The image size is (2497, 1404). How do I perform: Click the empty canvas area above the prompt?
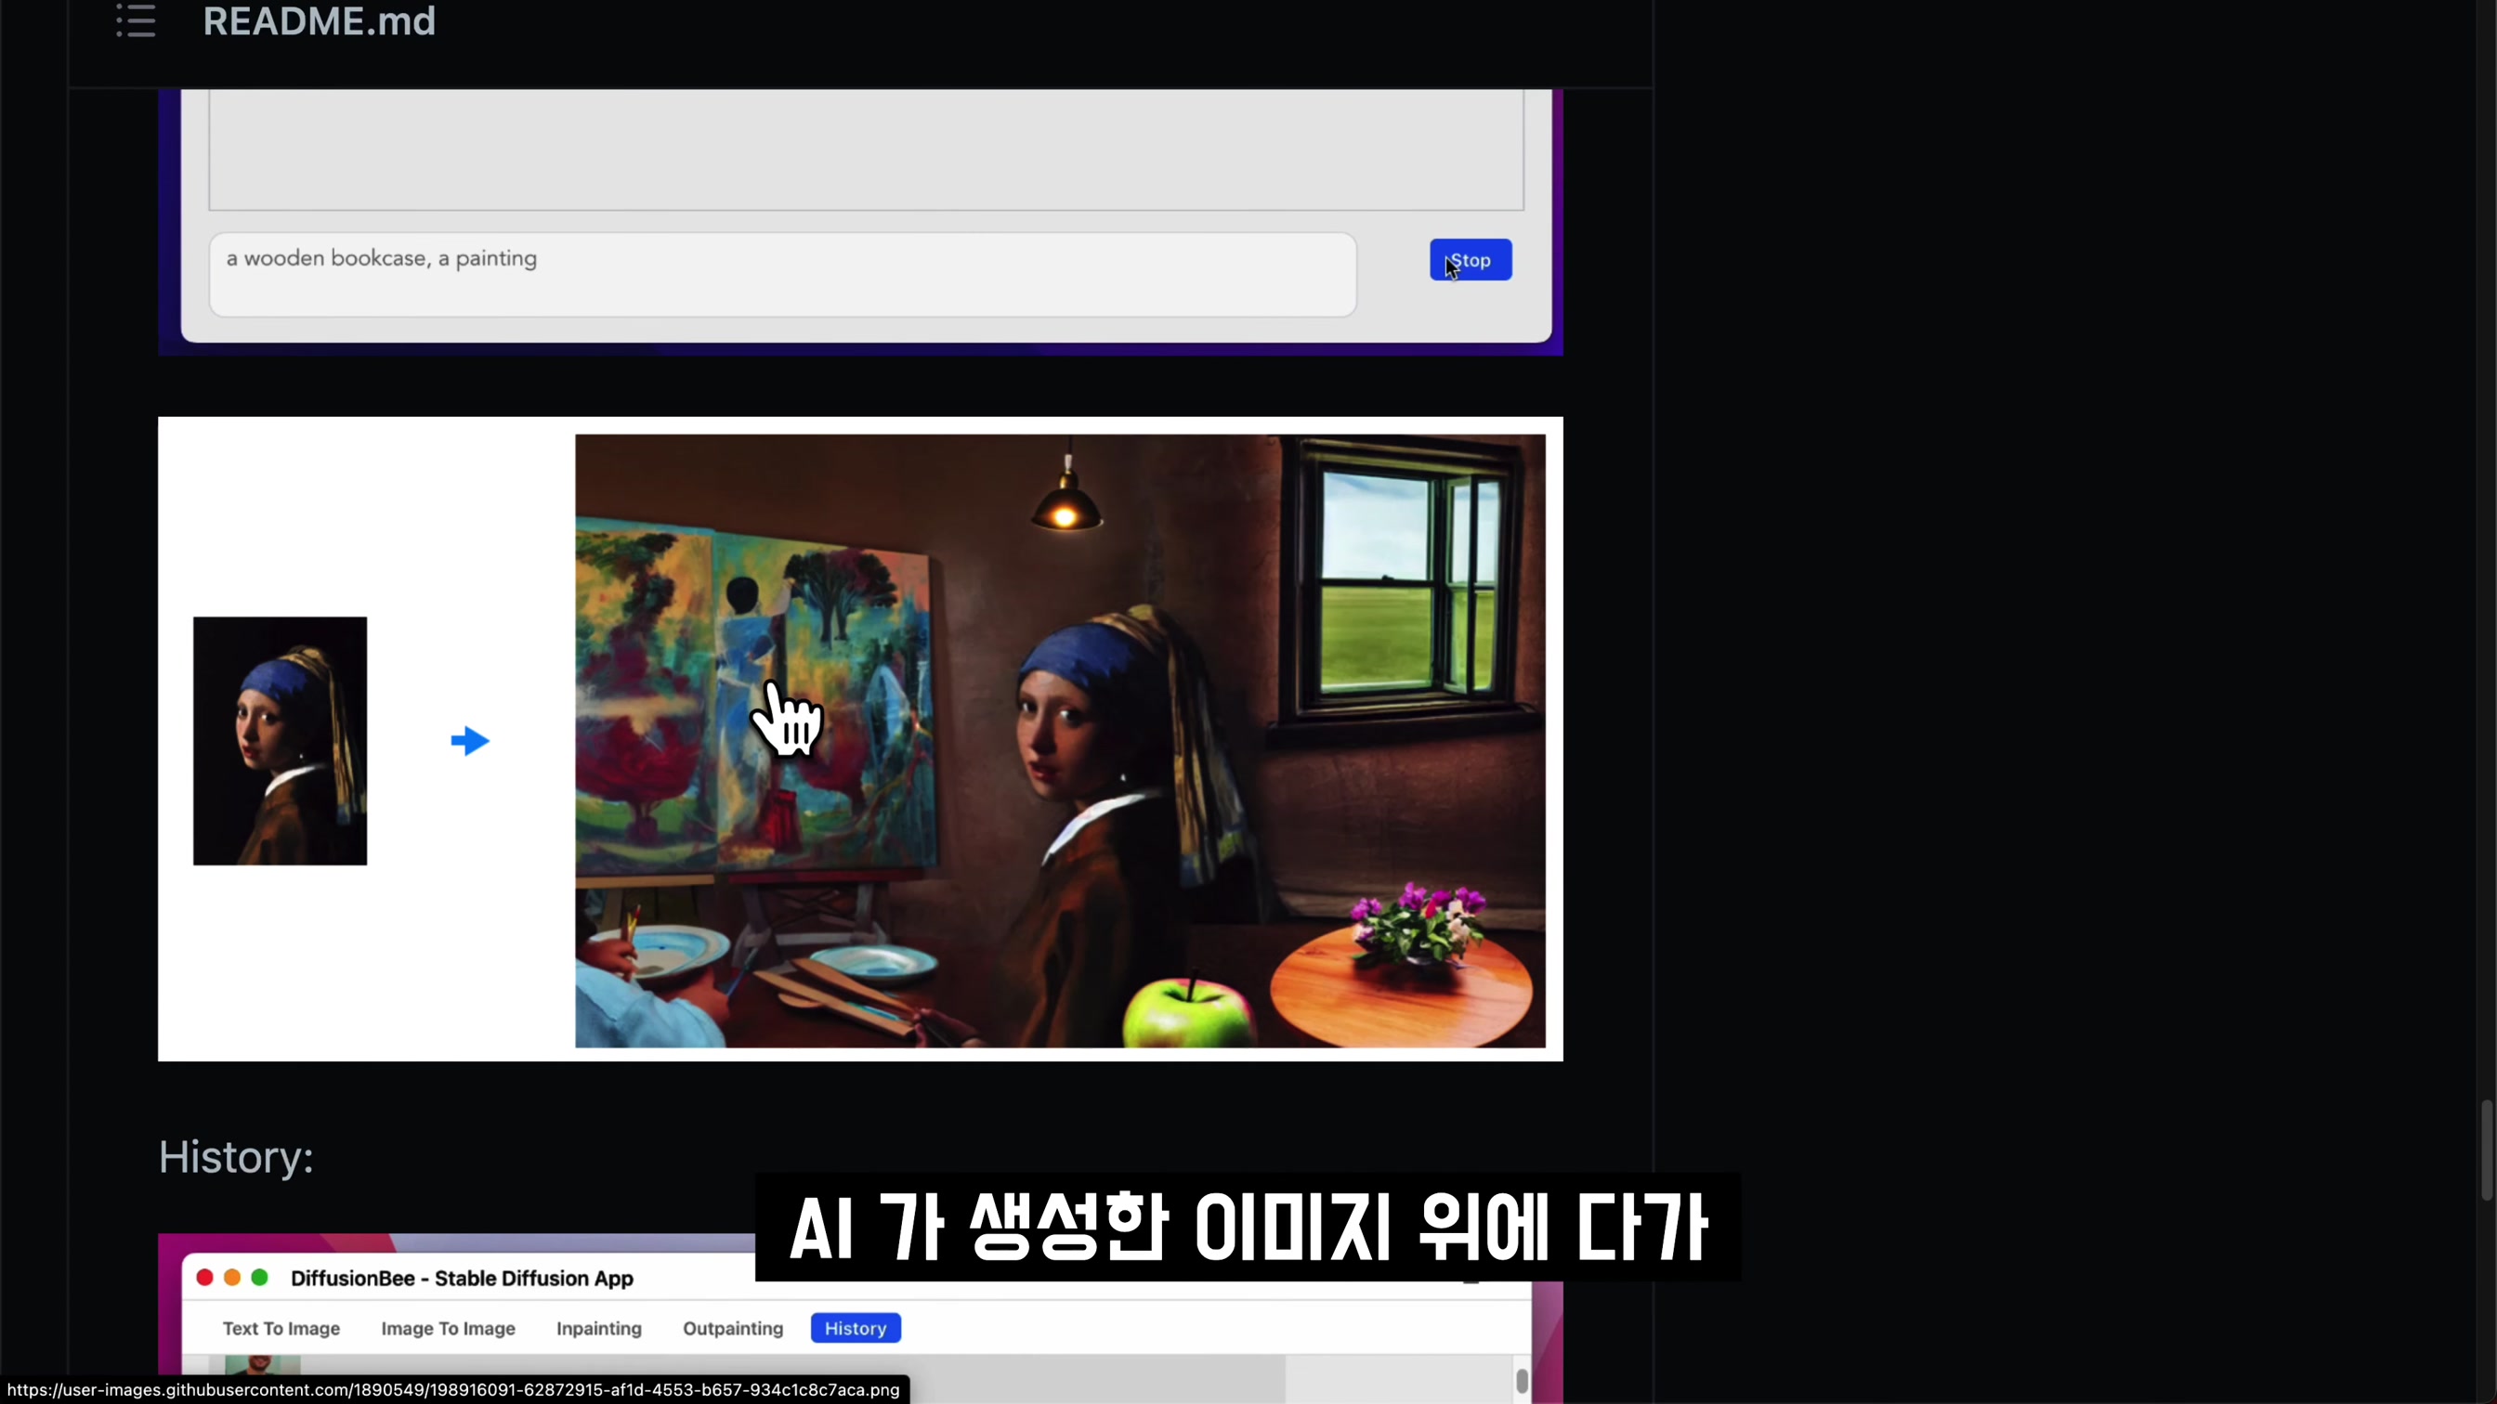pyautogui.click(x=867, y=150)
